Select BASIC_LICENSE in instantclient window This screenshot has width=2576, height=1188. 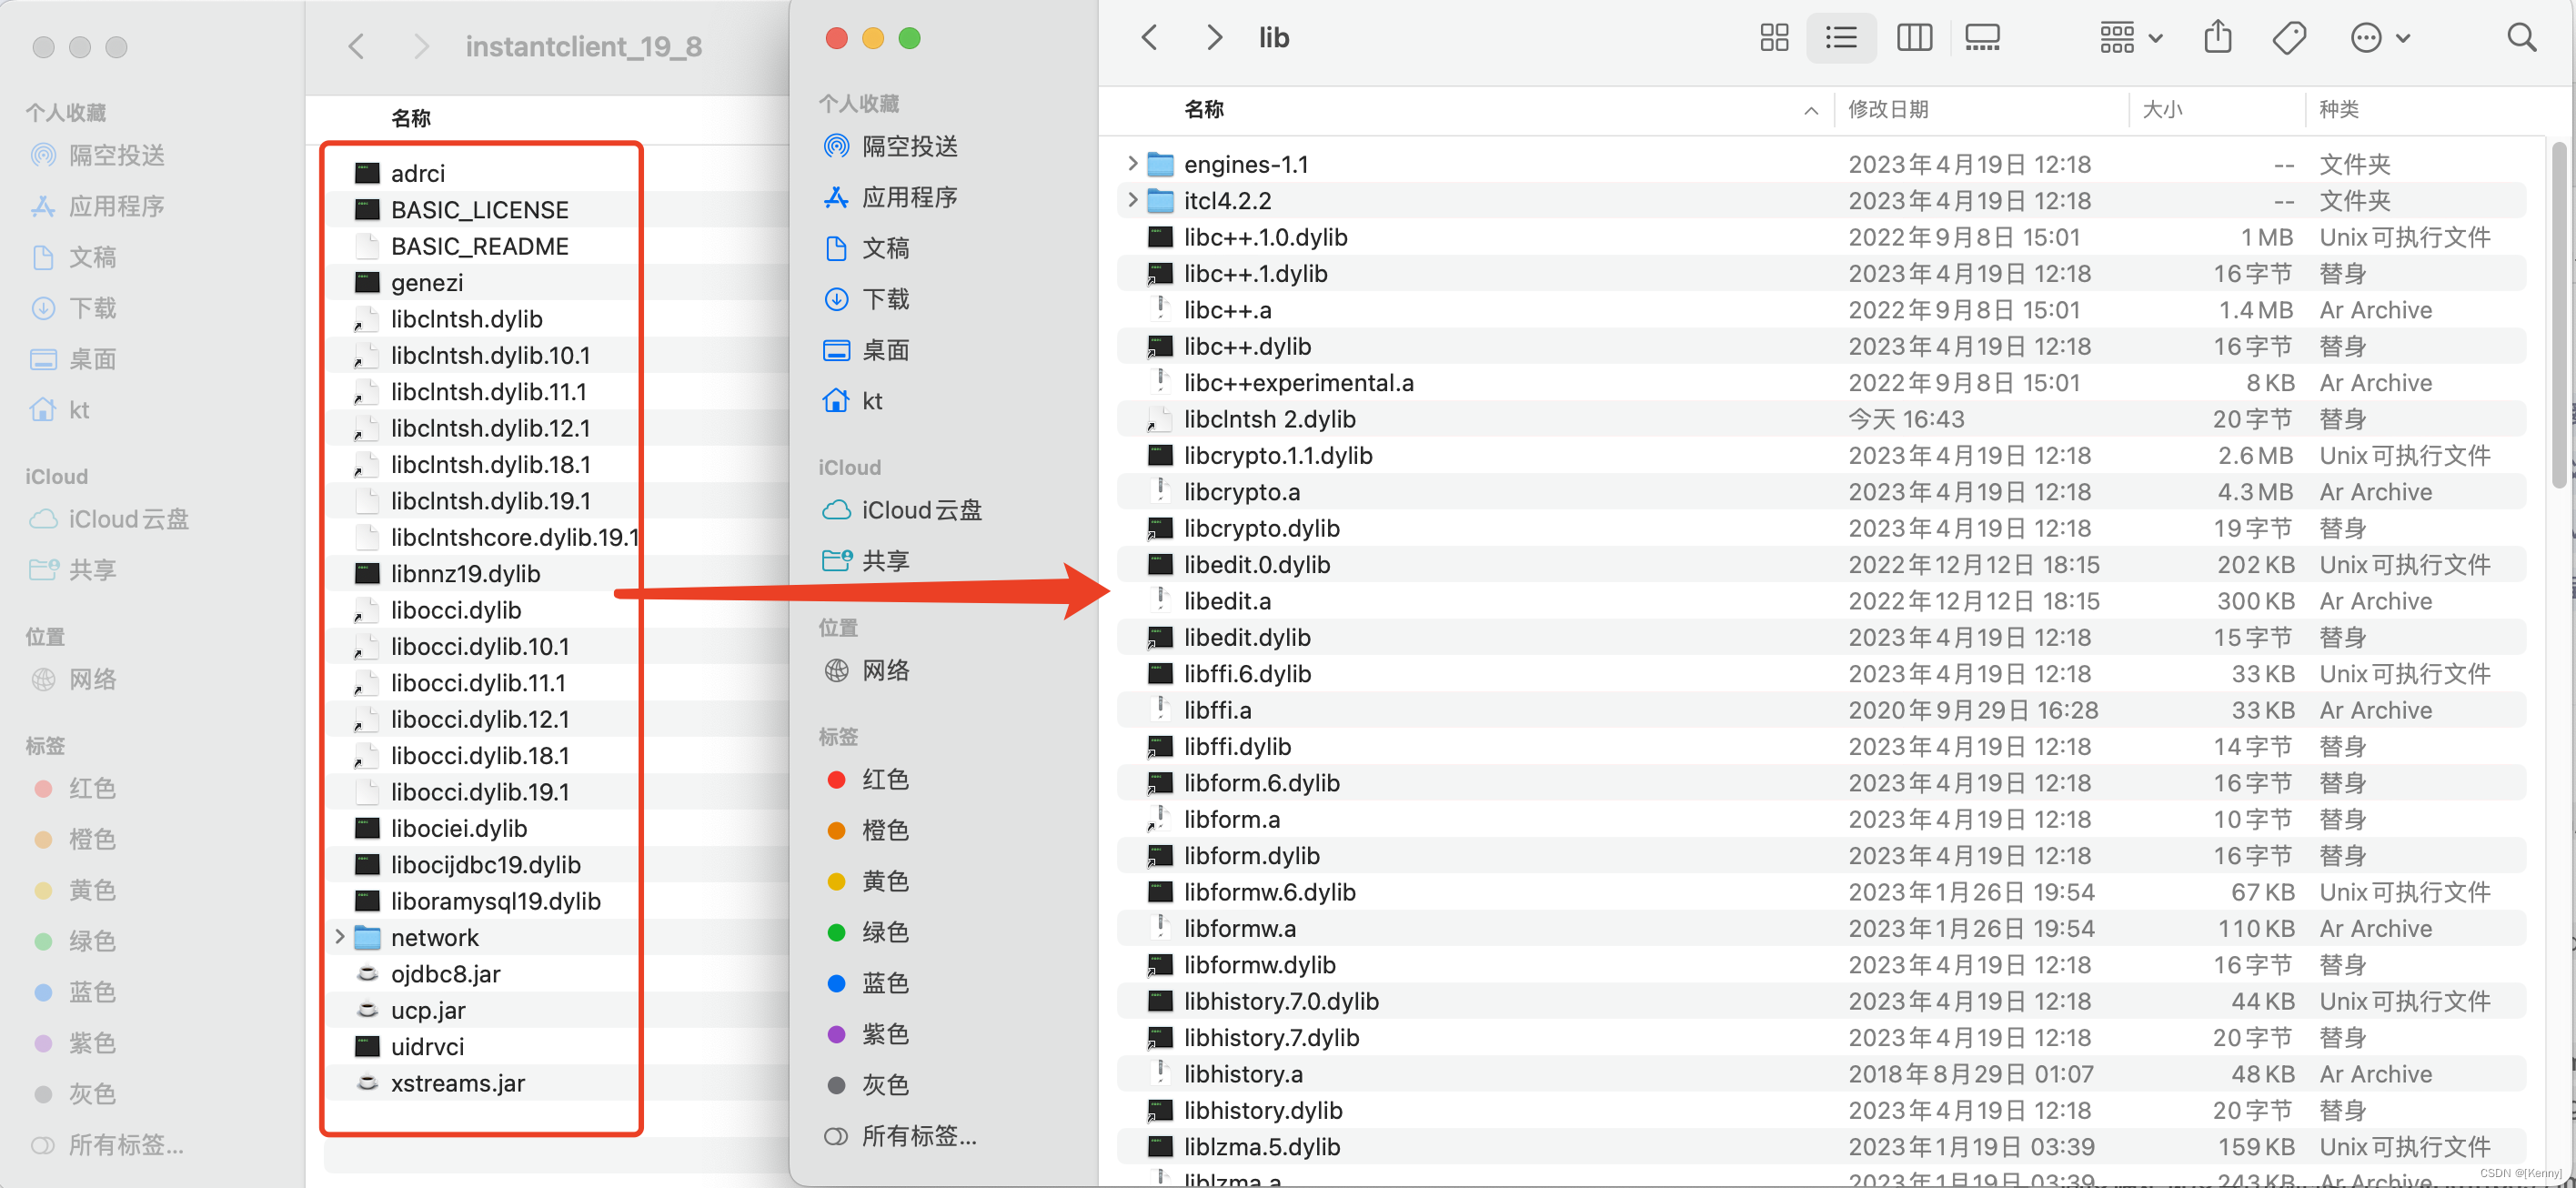pos(481,209)
